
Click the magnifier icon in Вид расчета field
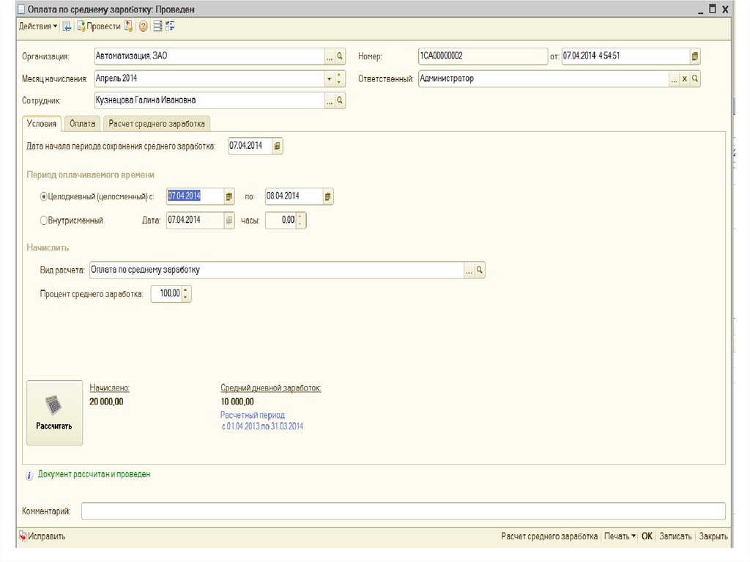[x=480, y=270]
